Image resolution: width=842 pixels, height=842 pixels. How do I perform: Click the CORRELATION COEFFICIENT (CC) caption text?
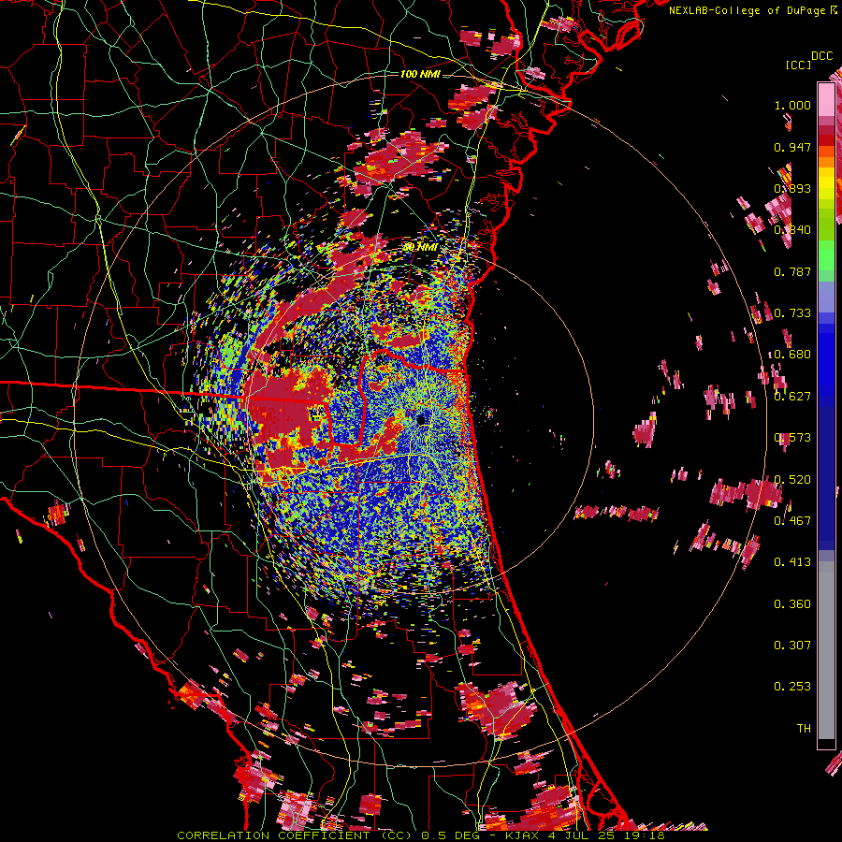click(x=295, y=835)
